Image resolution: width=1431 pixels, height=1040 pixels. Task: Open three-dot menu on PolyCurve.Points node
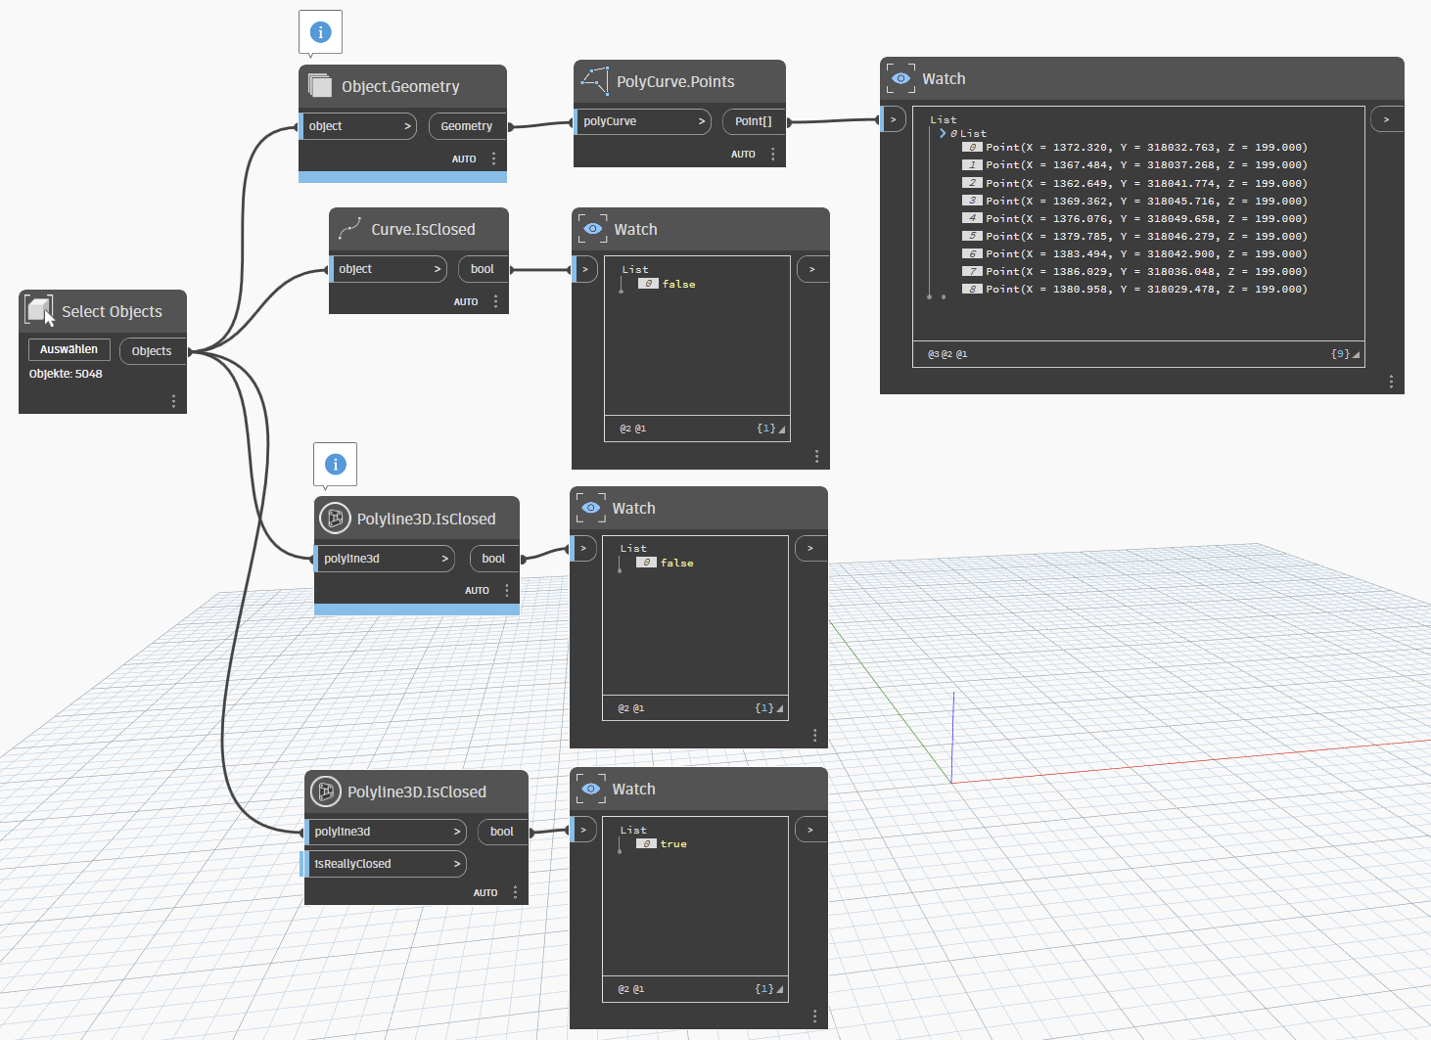pyautogui.click(x=772, y=155)
